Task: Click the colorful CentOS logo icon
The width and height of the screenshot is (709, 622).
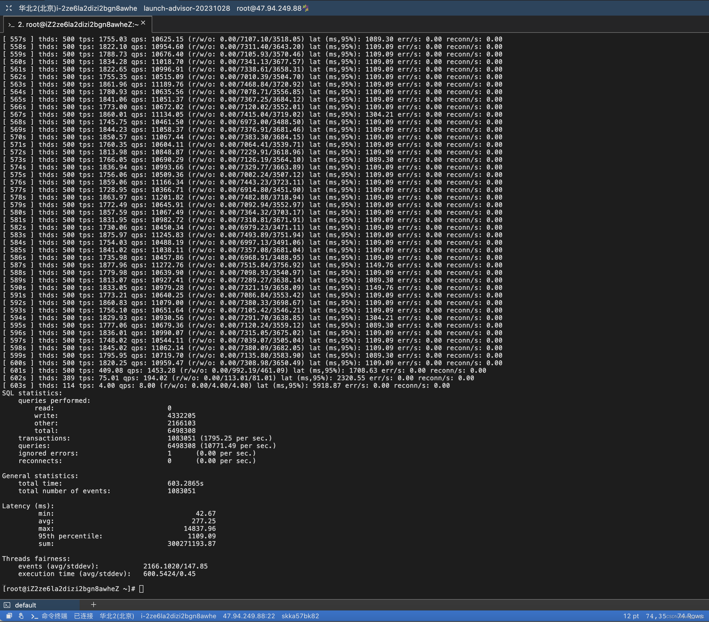Action: [306, 8]
